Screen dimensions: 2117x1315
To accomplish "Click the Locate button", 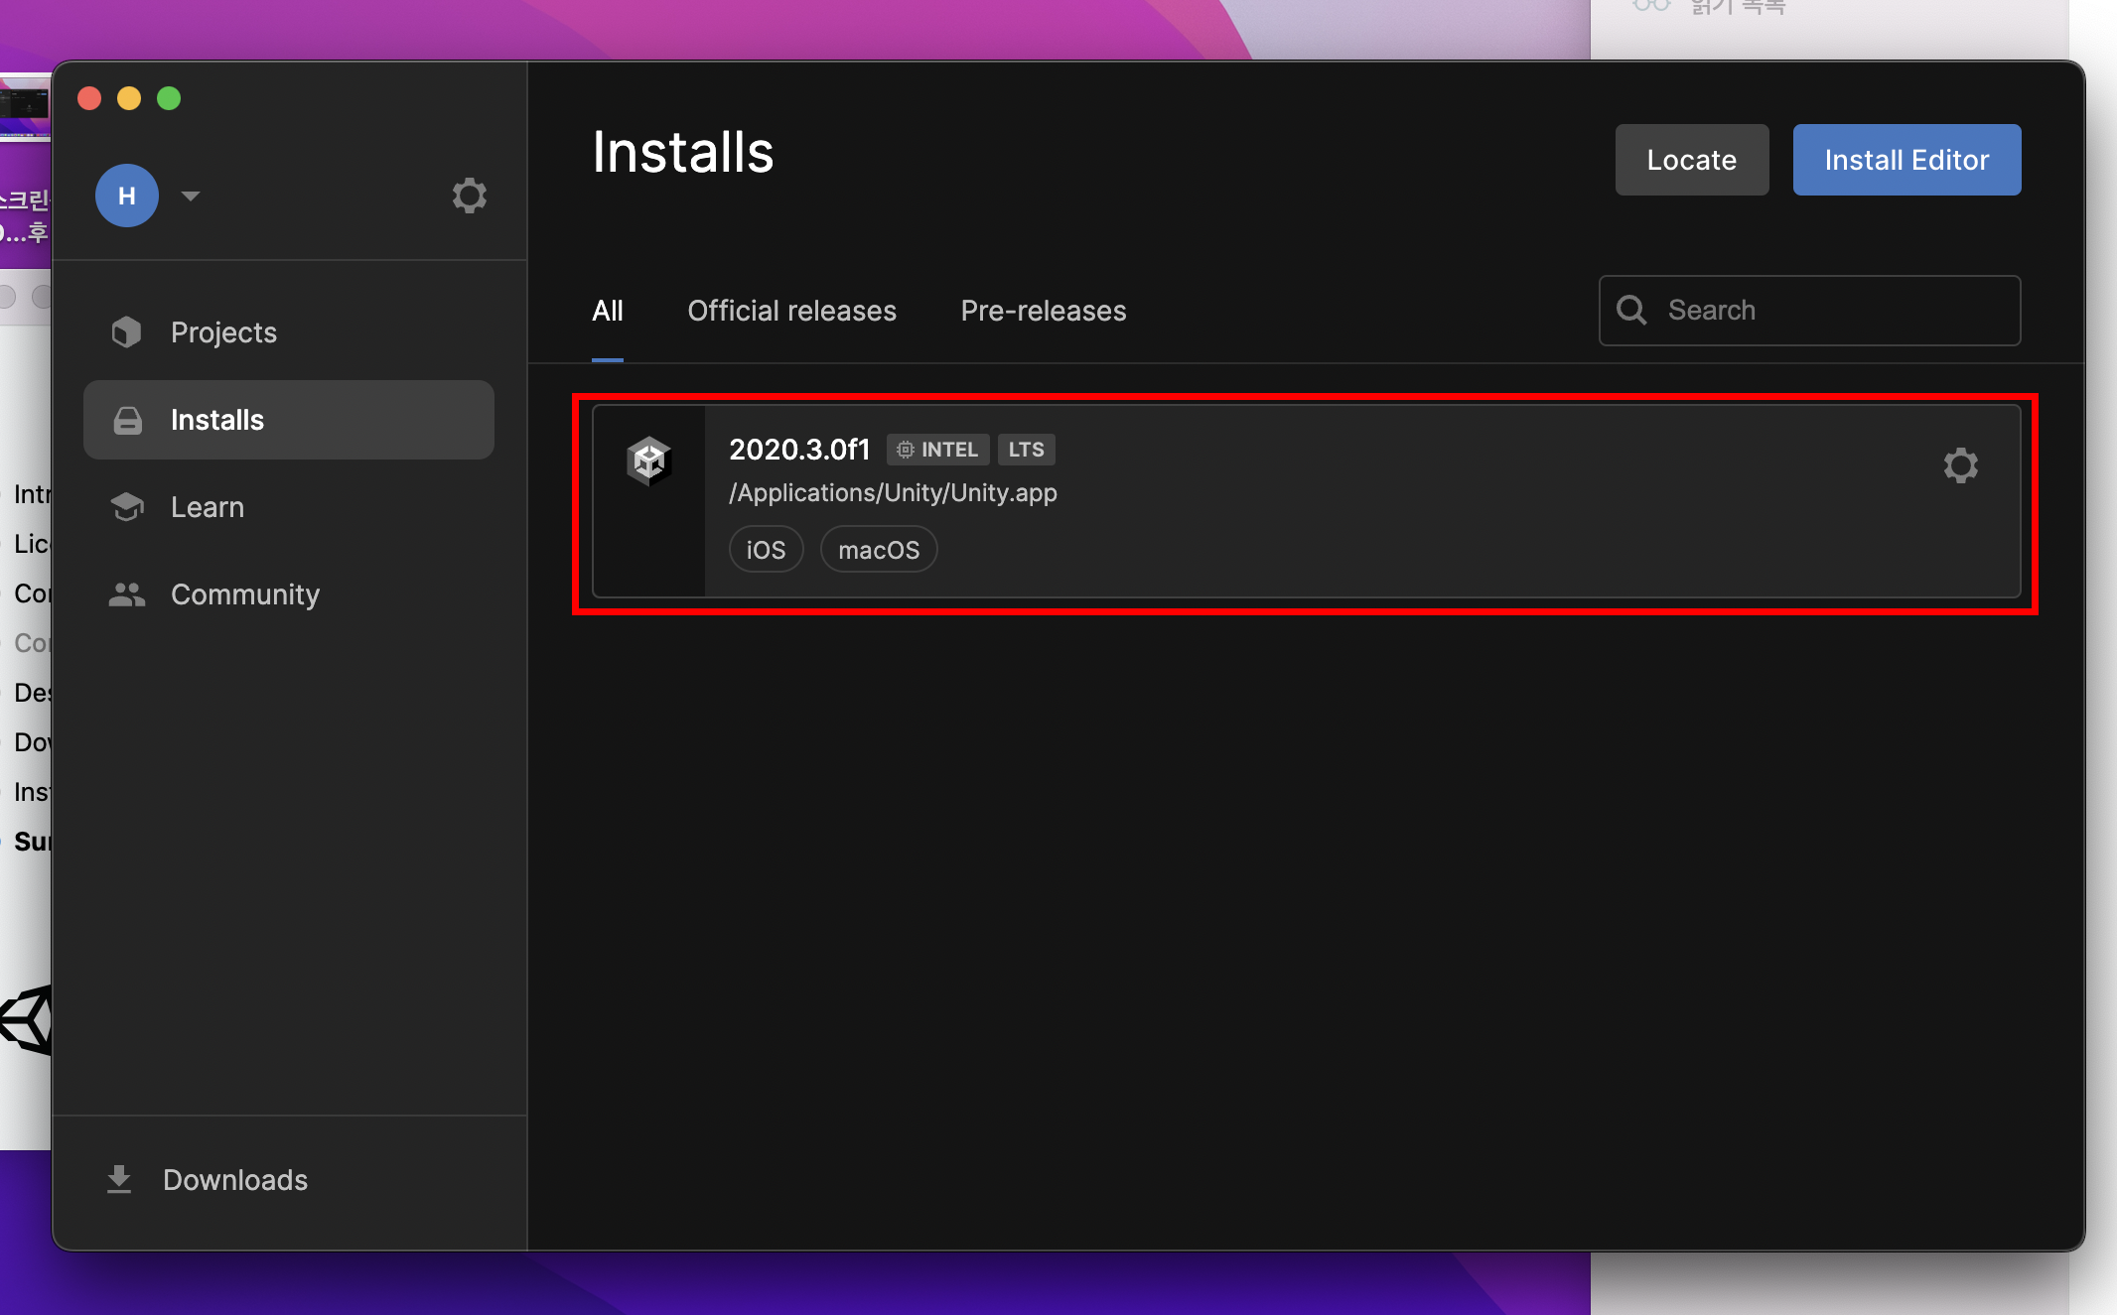I will tap(1691, 160).
